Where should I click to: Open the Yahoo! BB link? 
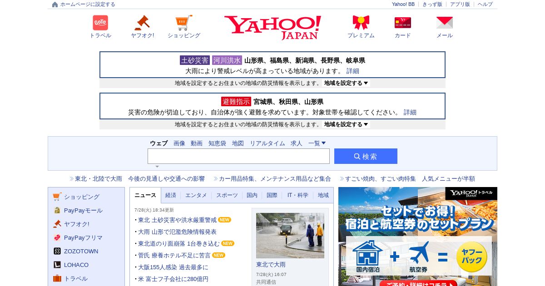[x=403, y=4]
